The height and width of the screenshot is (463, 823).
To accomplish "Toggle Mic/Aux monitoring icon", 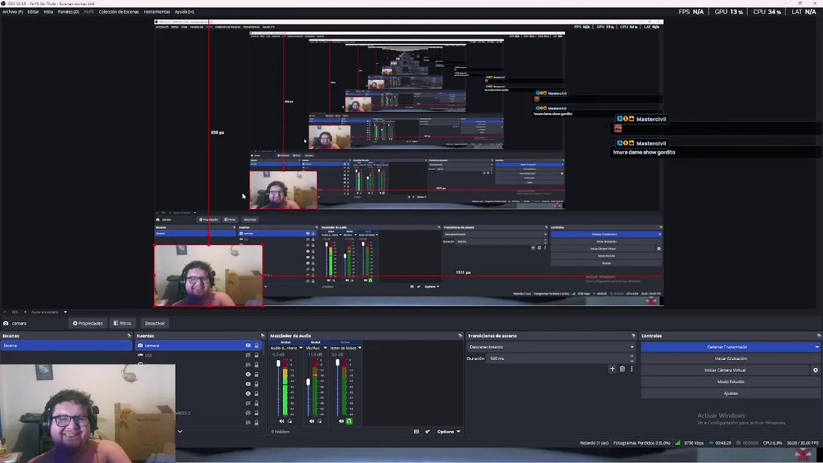I will [320, 422].
